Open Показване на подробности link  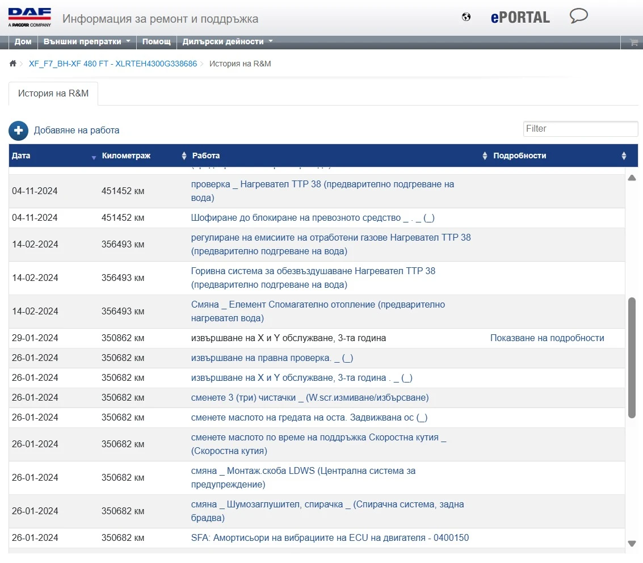(547, 338)
